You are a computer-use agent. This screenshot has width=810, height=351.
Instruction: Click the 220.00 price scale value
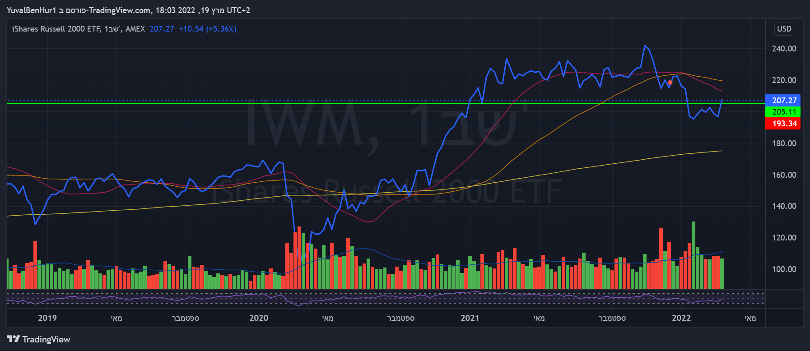click(784, 80)
